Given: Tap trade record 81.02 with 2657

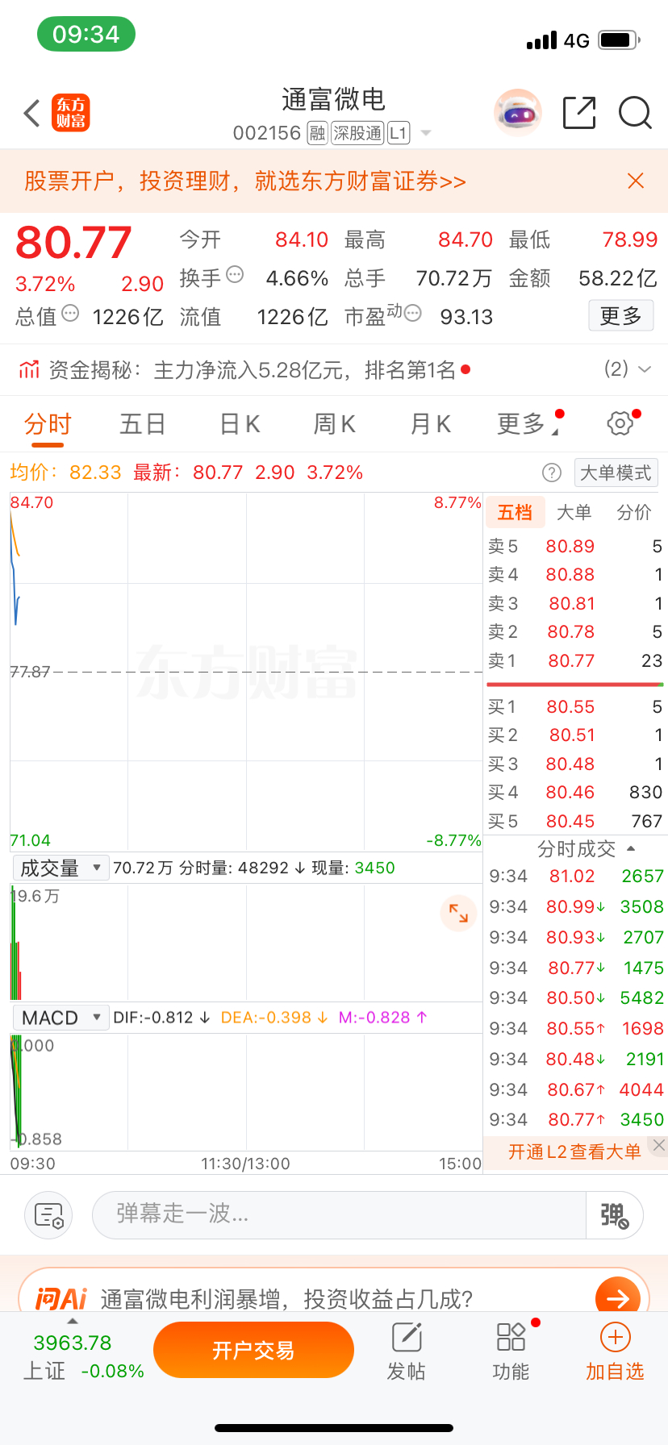Looking at the screenshot, I should click(x=576, y=877).
